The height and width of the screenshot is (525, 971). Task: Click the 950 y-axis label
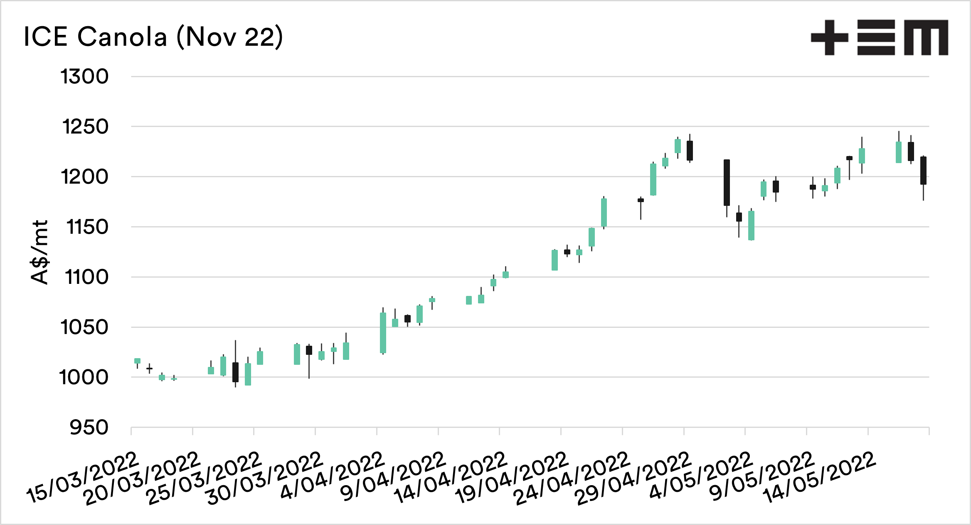(x=89, y=427)
